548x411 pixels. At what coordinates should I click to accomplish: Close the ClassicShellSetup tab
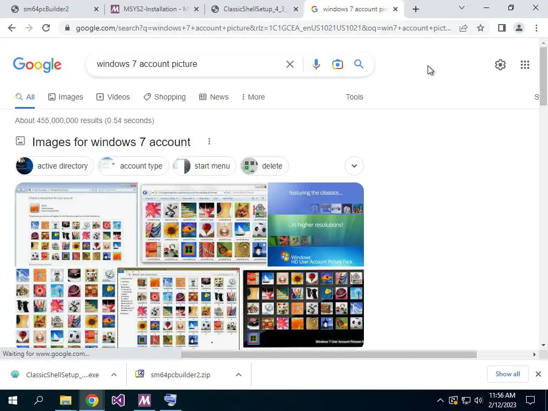(x=296, y=9)
